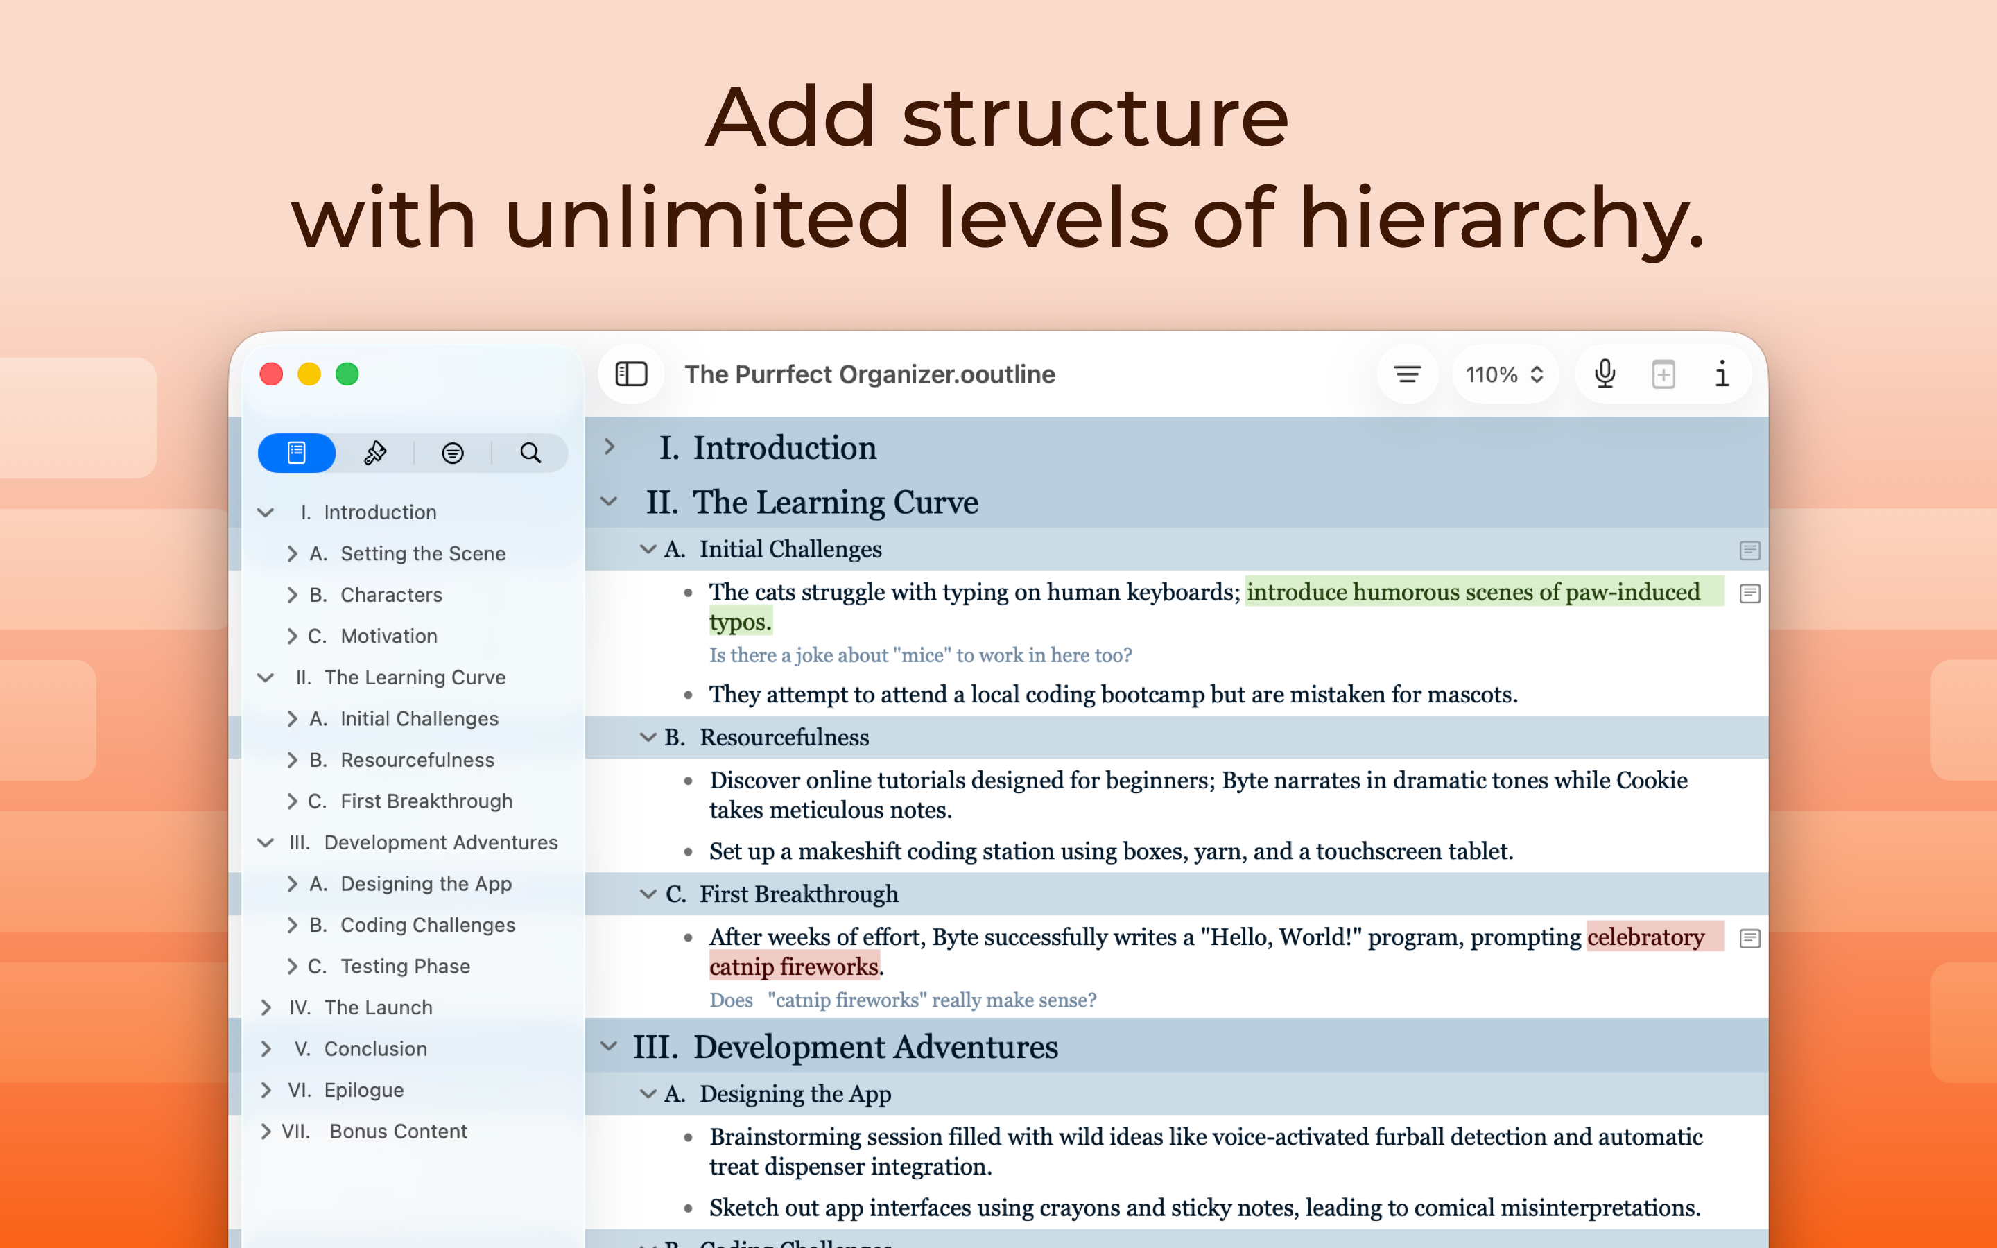
Task: Switch to the sidebar filter tab
Action: click(x=452, y=452)
